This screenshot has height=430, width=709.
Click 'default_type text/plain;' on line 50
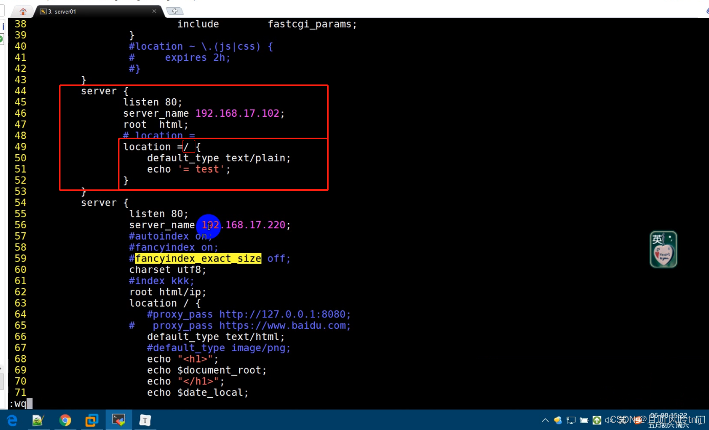tap(219, 158)
